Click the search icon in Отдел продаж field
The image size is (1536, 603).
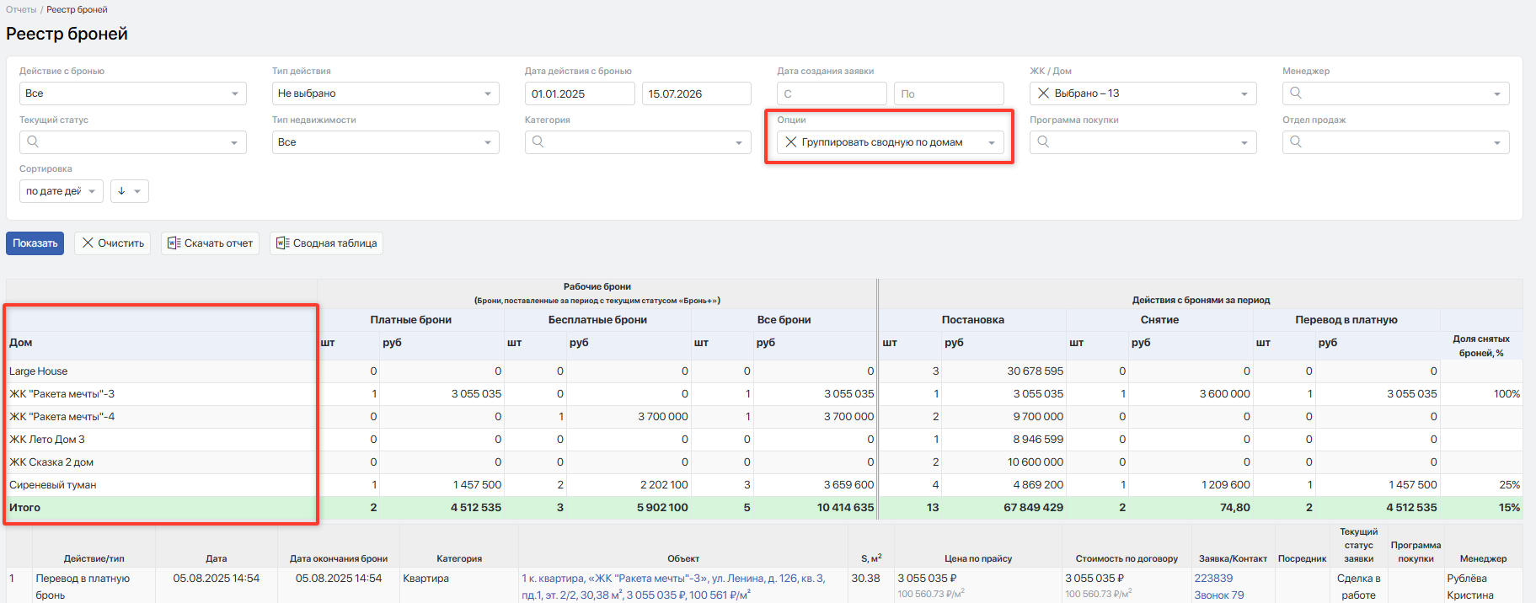(x=1296, y=142)
